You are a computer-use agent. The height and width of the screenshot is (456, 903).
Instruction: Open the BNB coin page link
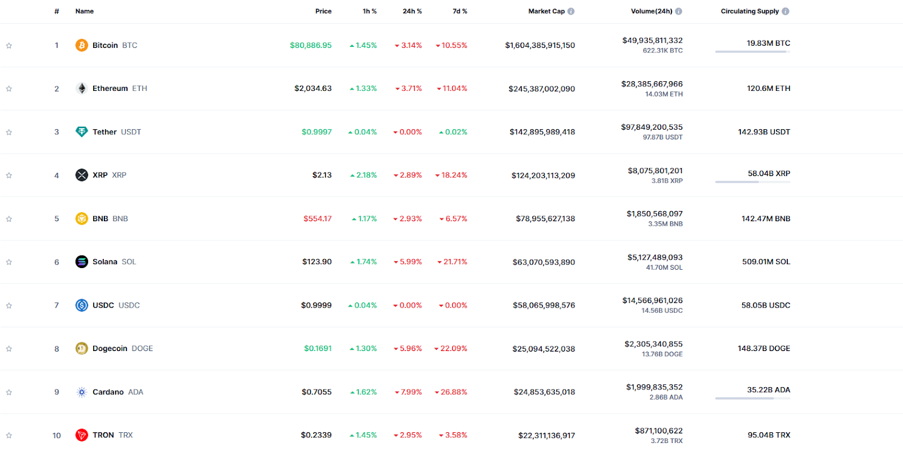pyautogui.click(x=110, y=218)
